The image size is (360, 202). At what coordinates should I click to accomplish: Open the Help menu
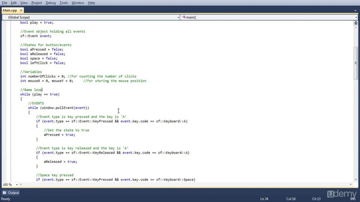[91, 3]
